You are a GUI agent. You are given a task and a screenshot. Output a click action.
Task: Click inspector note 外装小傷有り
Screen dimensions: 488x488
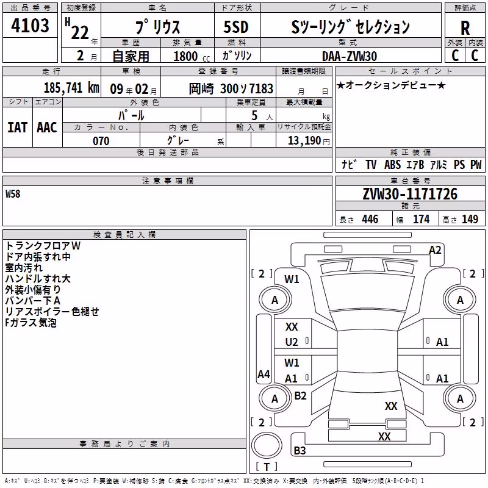33,290
